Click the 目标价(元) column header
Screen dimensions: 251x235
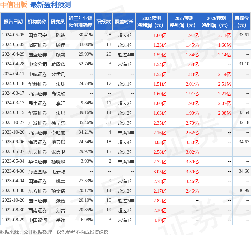(241, 21)
